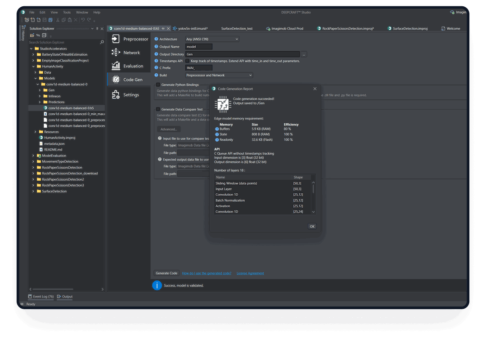The image size is (486, 343).
Task: Pin the Solution Explorer panel
Action: click(x=97, y=28)
